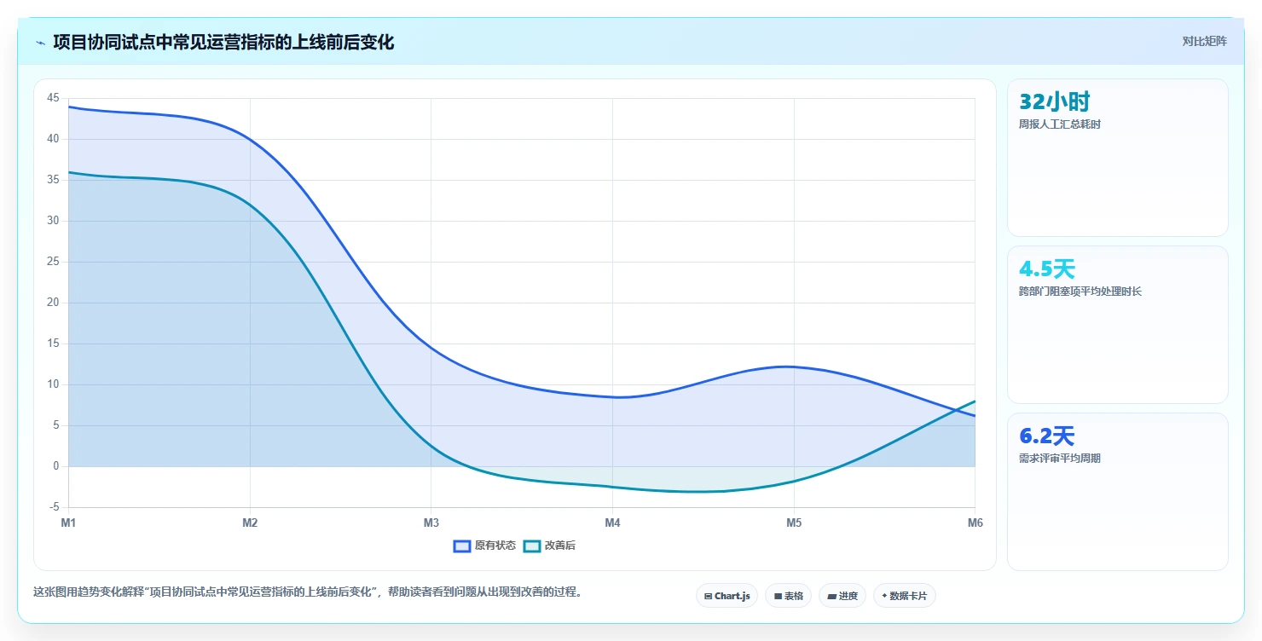Toggle the 改善后 legend label

coord(560,546)
